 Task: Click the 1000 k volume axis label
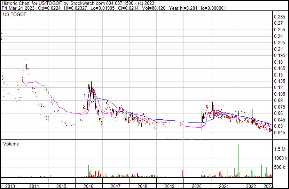click(280, 158)
